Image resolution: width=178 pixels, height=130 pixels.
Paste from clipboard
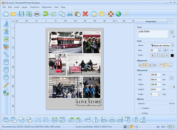[78, 14]
